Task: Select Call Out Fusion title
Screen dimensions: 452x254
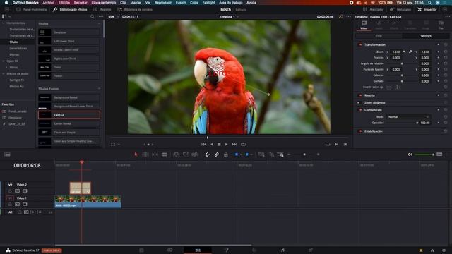Action: (x=69, y=115)
